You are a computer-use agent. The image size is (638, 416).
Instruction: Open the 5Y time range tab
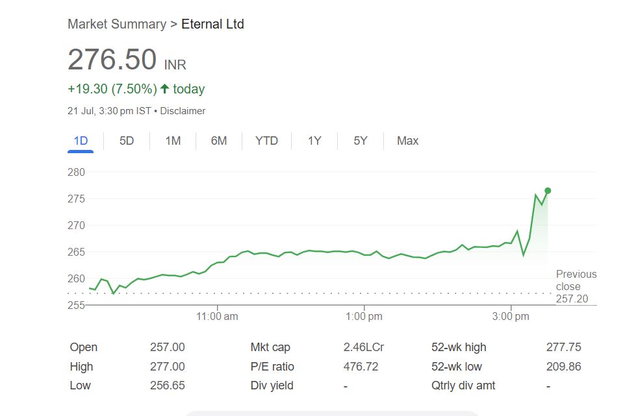361,141
